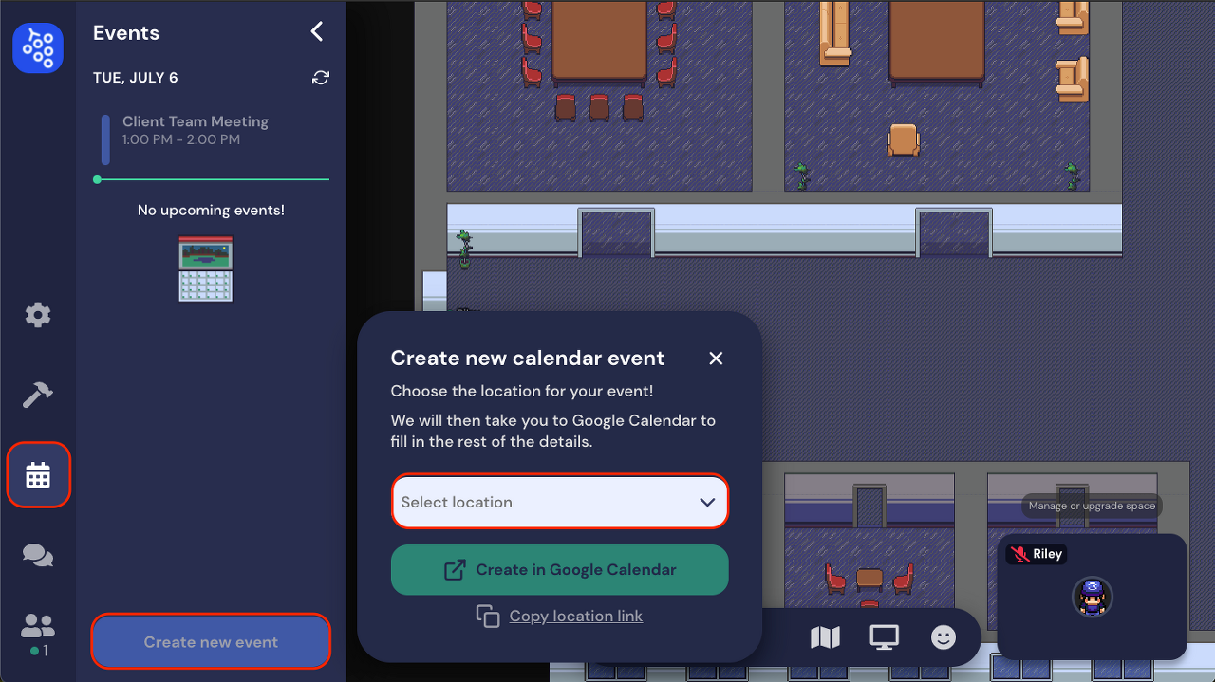Click the Create new event button
Image resolution: width=1215 pixels, height=682 pixels.
click(x=211, y=642)
